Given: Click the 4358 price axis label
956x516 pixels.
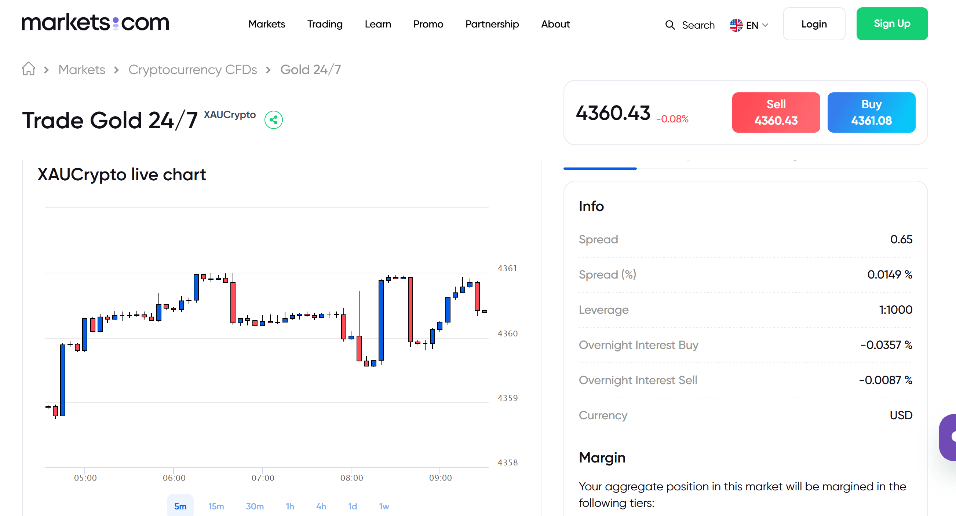Looking at the screenshot, I should tap(507, 462).
